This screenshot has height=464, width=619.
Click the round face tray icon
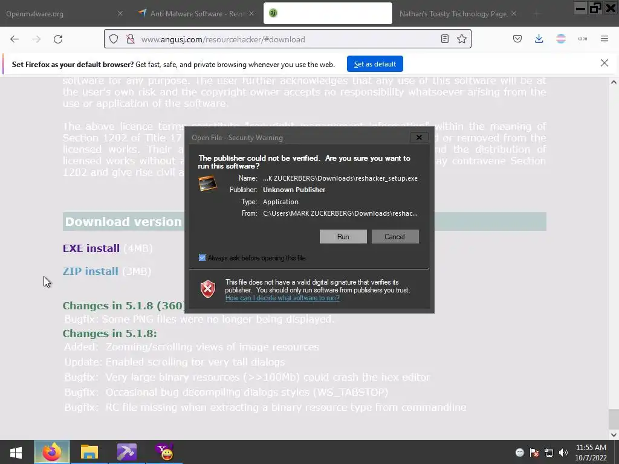[519, 453]
